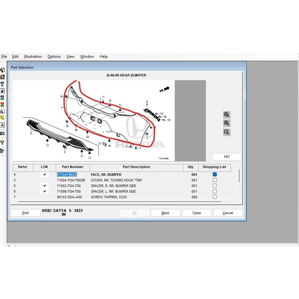The image size is (299, 299).
Task: Click the zoom reset magnifier icon
Action: 227,123
